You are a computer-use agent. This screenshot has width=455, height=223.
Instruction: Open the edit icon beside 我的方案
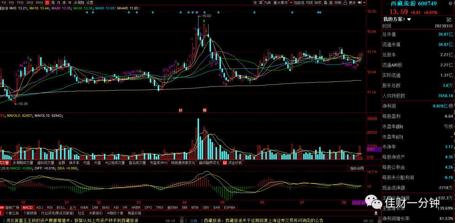[x=449, y=19]
